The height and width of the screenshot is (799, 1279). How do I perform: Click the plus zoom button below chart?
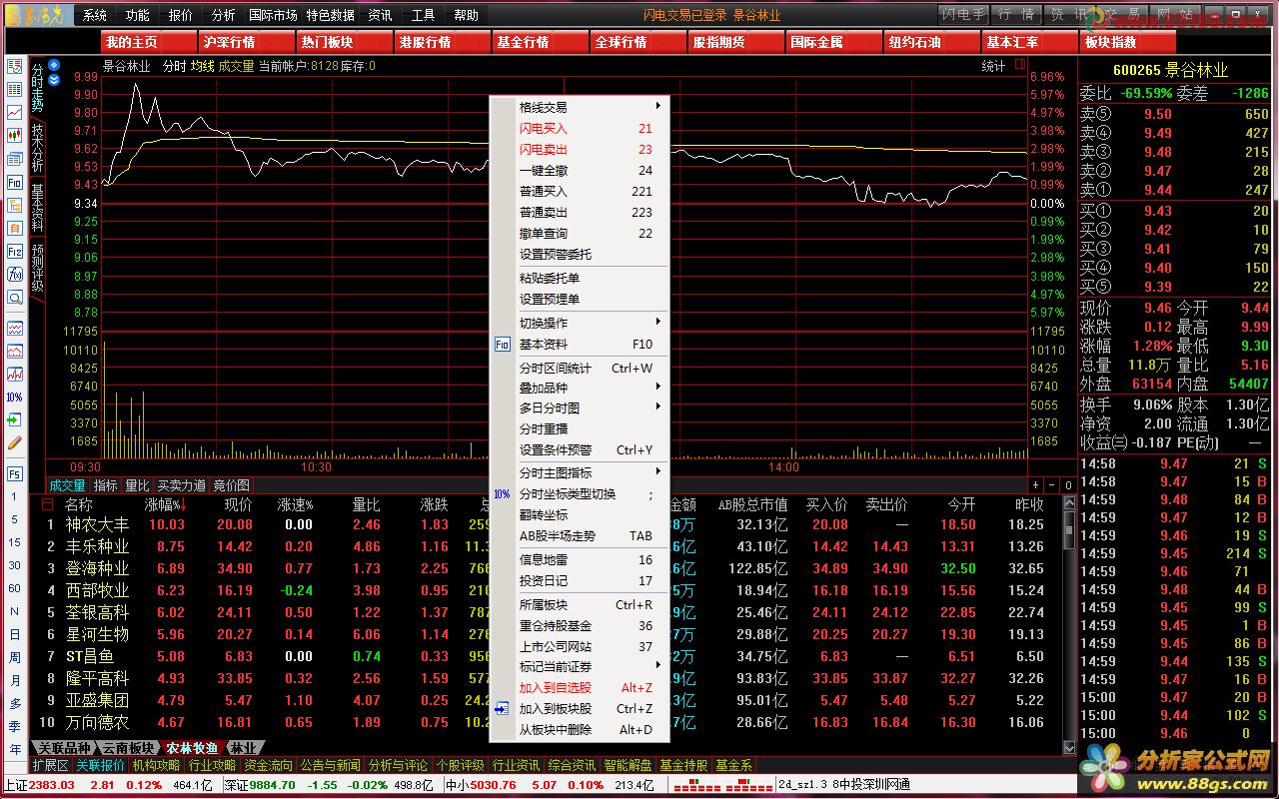click(1037, 485)
